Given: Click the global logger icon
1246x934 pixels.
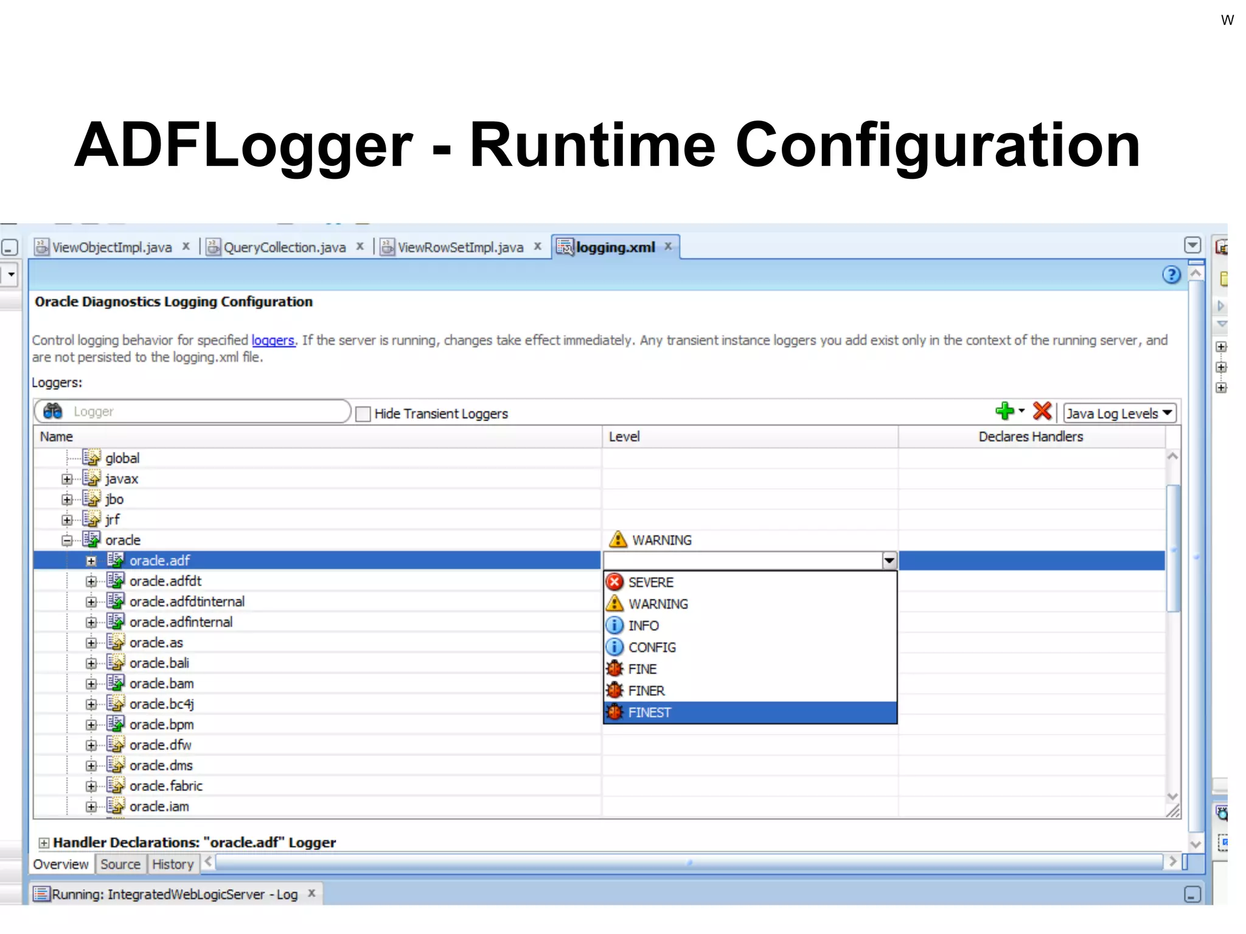Looking at the screenshot, I should pyautogui.click(x=91, y=457).
